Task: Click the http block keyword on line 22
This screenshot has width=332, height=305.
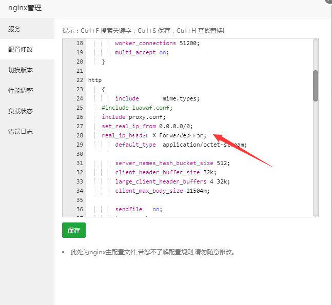Action: click(95, 80)
